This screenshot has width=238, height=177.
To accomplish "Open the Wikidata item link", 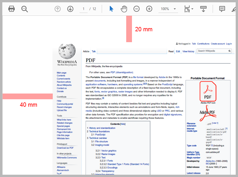I will point(63,139).
